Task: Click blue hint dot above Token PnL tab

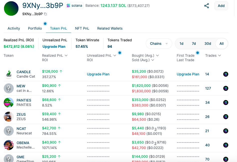Action: click(45, 24)
